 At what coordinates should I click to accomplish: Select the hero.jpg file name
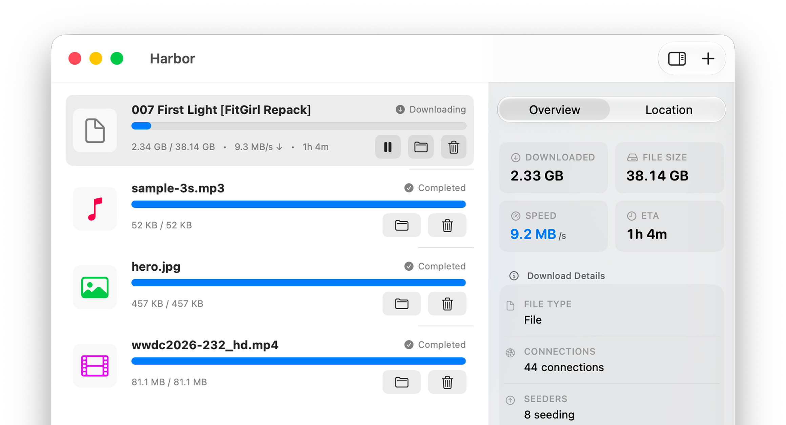[156, 267]
